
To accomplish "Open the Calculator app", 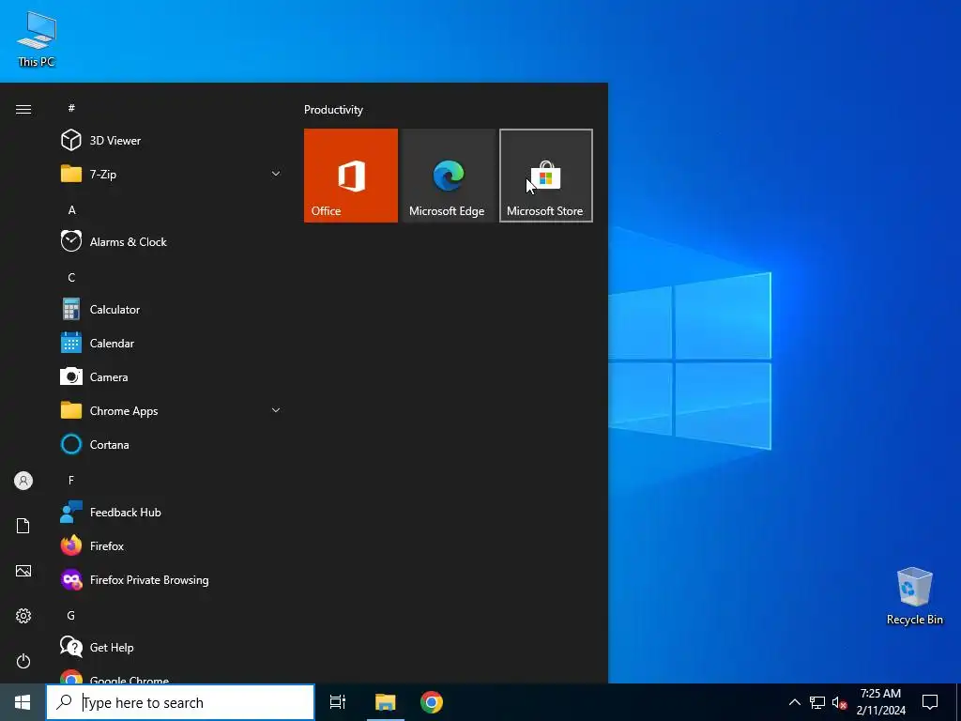I will [x=172, y=310].
